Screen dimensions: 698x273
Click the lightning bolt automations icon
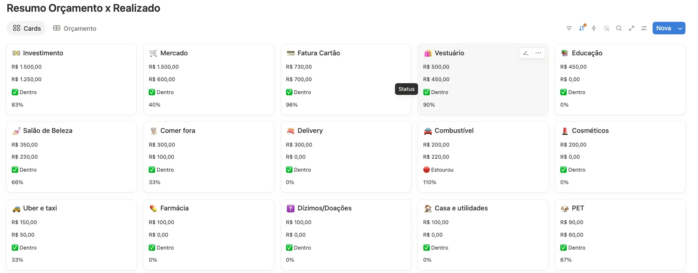(594, 28)
